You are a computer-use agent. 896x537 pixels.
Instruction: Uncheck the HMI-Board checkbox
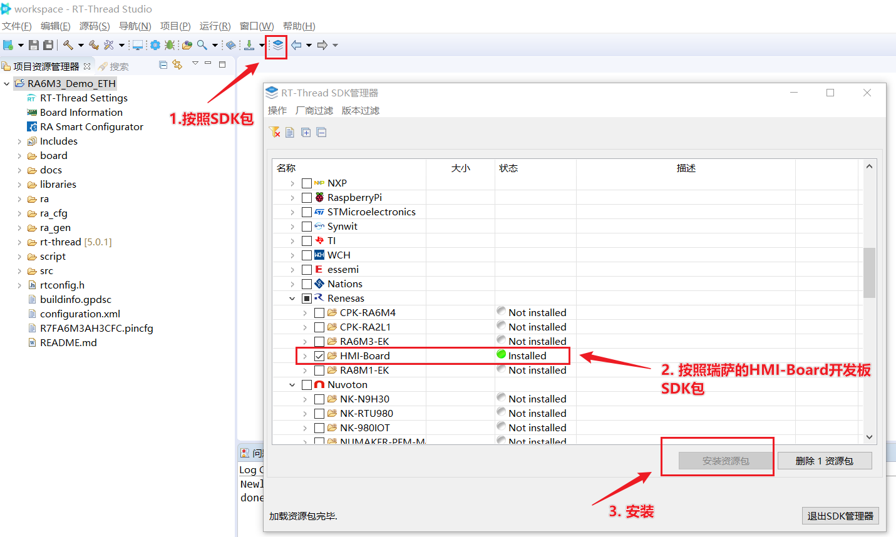(x=319, y=356)
